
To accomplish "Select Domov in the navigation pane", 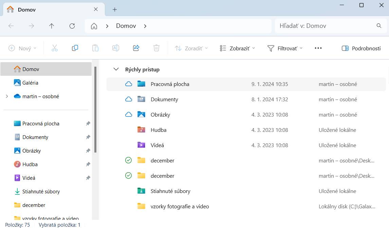I will point(46,69).
